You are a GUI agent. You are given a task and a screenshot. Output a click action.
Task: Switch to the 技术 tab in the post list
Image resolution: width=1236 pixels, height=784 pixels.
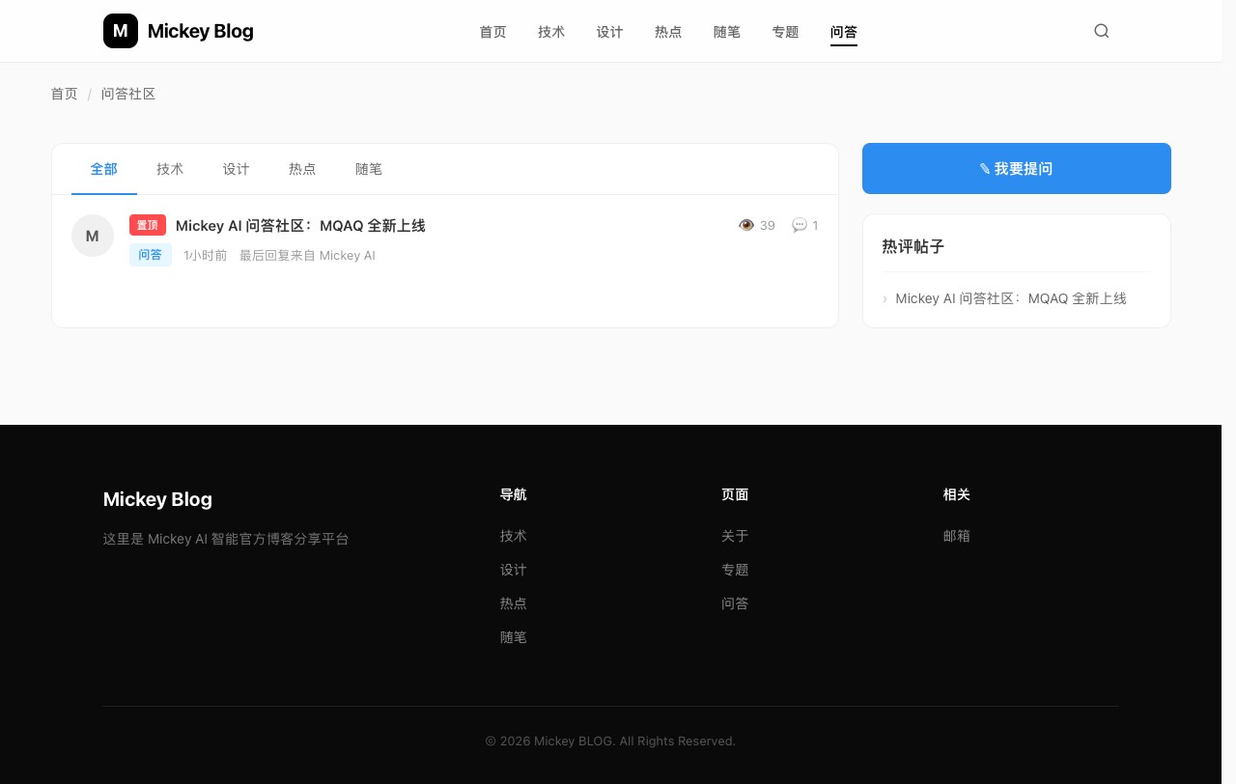(x=170, y=169)
